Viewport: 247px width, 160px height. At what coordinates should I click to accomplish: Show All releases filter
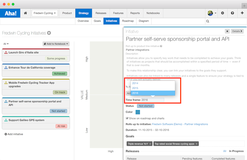pos(225,151)
